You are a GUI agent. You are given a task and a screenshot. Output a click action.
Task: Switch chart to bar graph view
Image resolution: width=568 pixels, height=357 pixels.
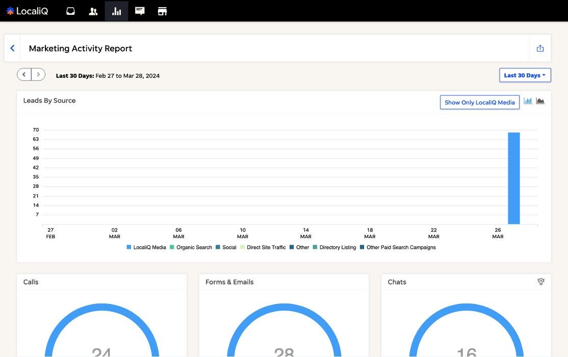(528, 101)
